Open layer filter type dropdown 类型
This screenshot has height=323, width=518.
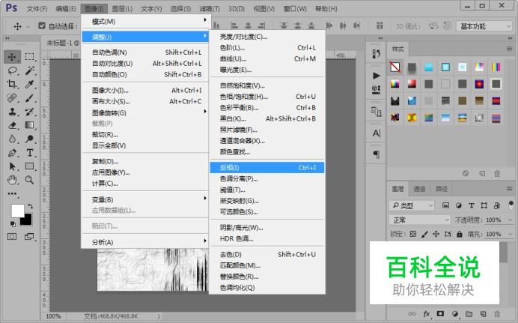412,205
